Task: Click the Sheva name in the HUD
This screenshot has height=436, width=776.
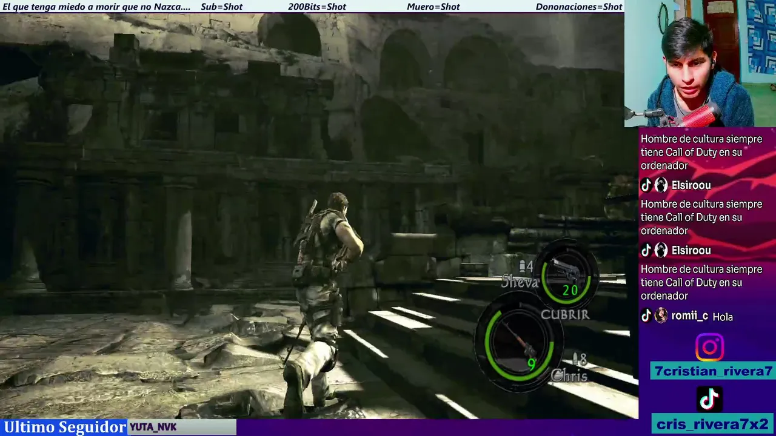Action: (x=520, y=282)
